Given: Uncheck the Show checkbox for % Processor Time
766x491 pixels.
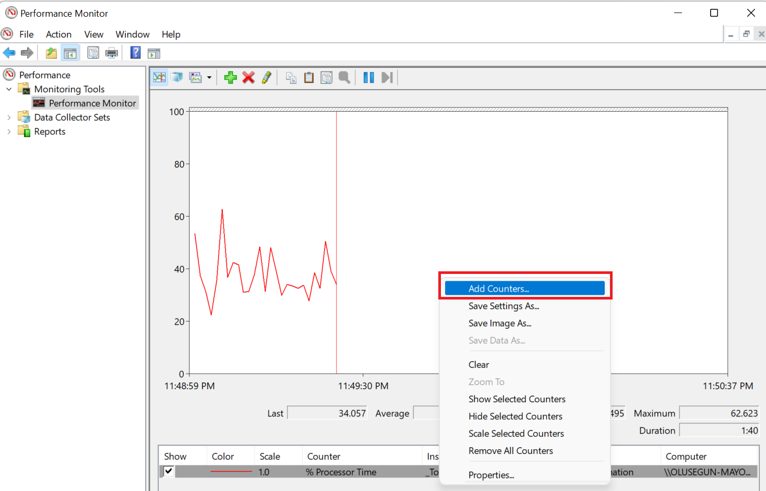Looking at the screenshot, I should (x=169, y=471).
